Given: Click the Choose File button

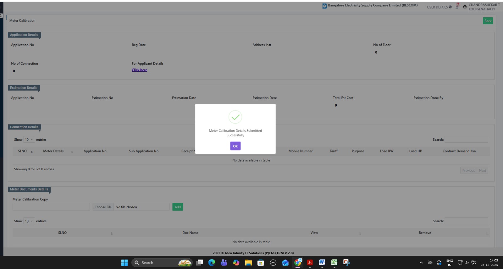Looking at the screenshot, I should tap(103, 207).
